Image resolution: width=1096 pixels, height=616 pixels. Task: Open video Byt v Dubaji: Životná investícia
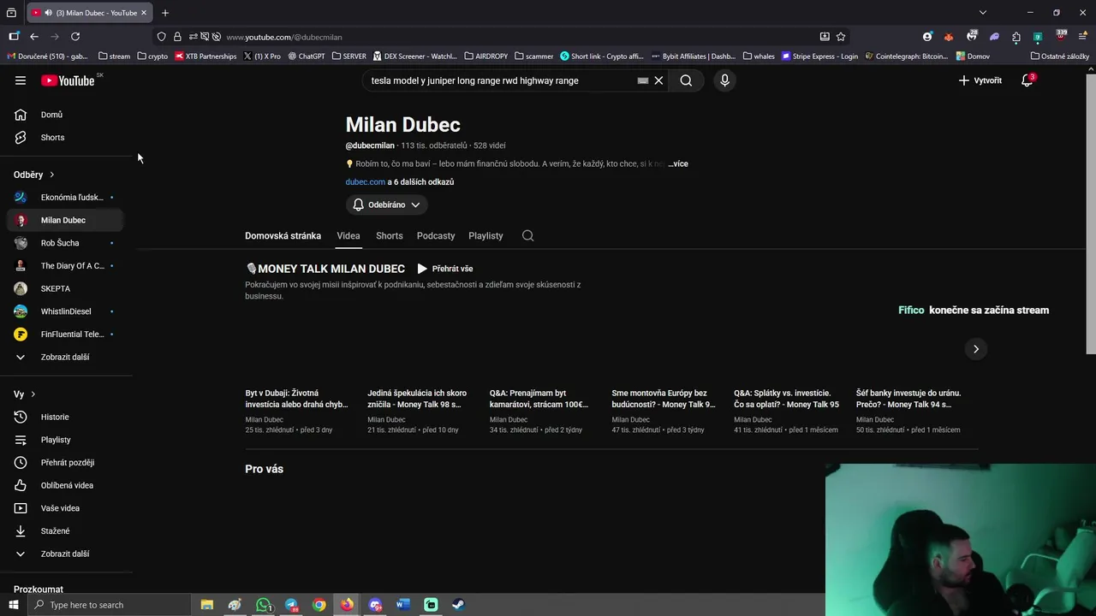[x=296, y=399]
